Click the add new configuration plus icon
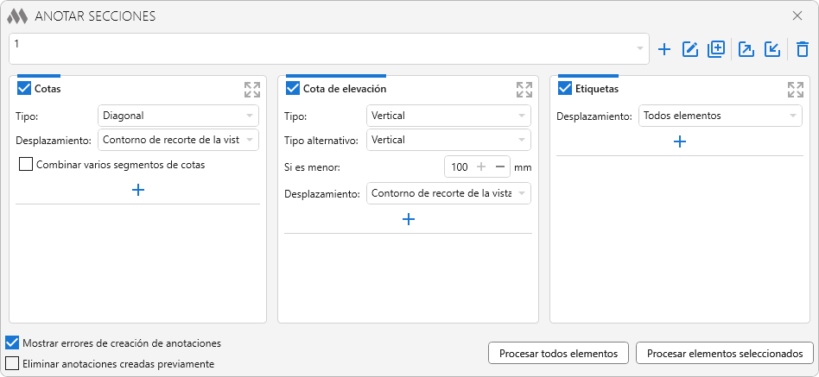Screen dimensions: 819x377 pyautogui.click(x=664, y=49)
